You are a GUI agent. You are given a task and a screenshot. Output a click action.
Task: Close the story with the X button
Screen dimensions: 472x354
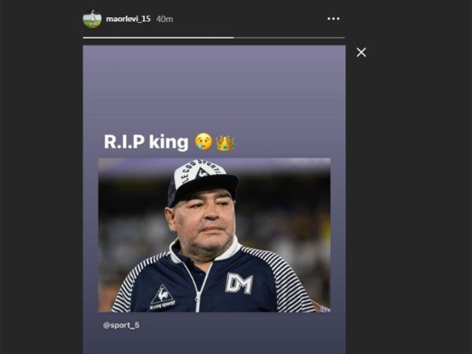tap(361, 53)
